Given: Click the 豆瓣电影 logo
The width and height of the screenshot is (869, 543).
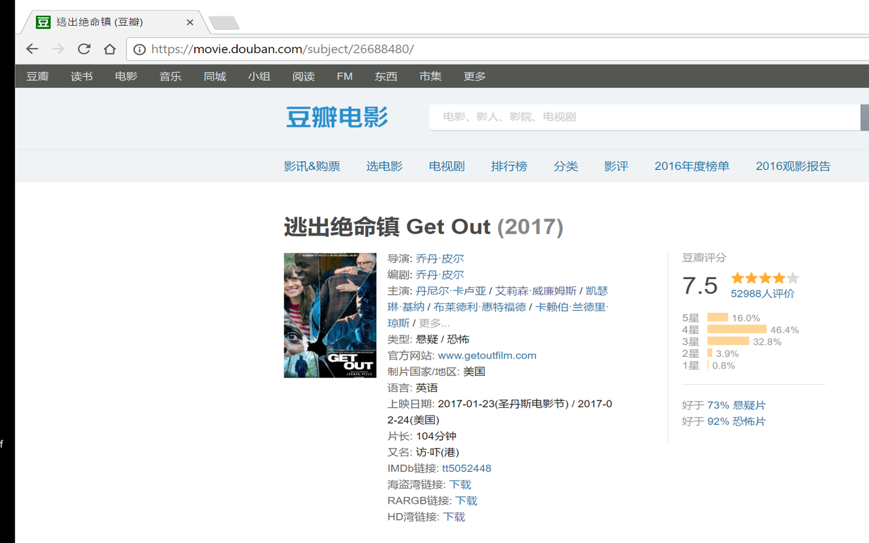Looking at the screenshot, I should (x=337, y=117).
